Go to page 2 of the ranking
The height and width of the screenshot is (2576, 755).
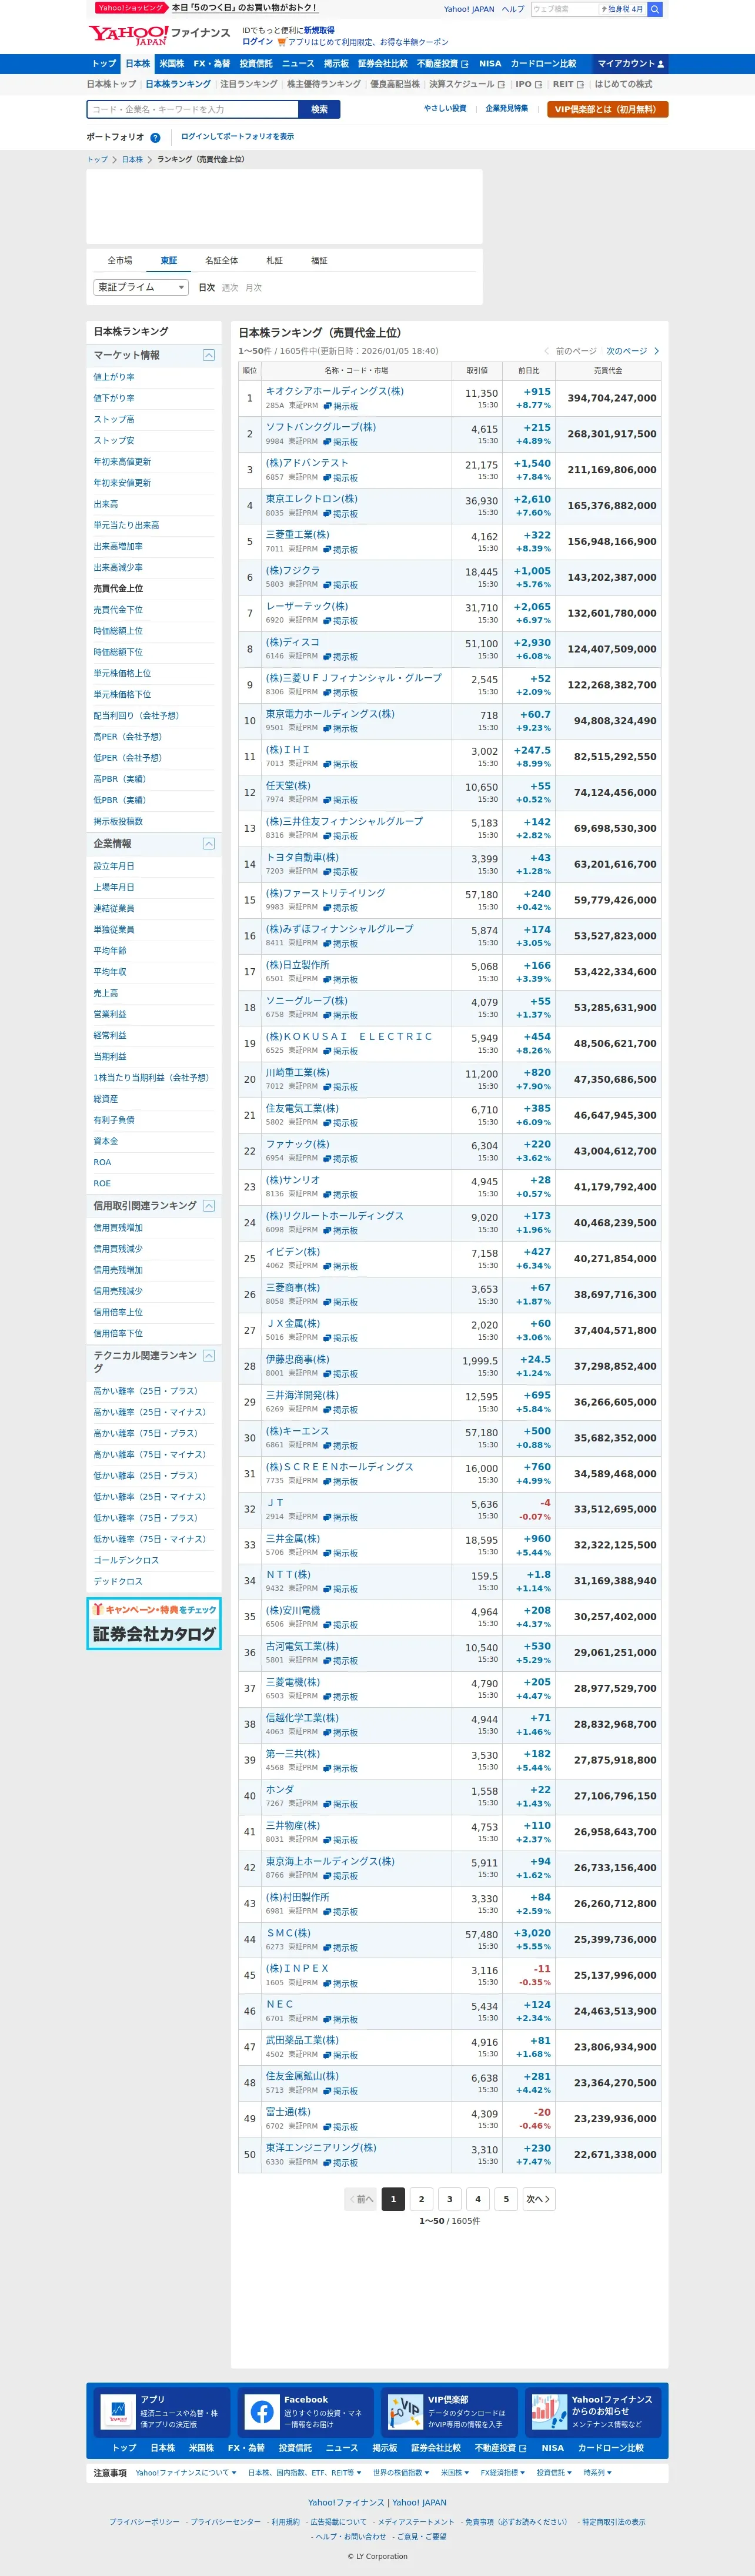(422, 2199)
